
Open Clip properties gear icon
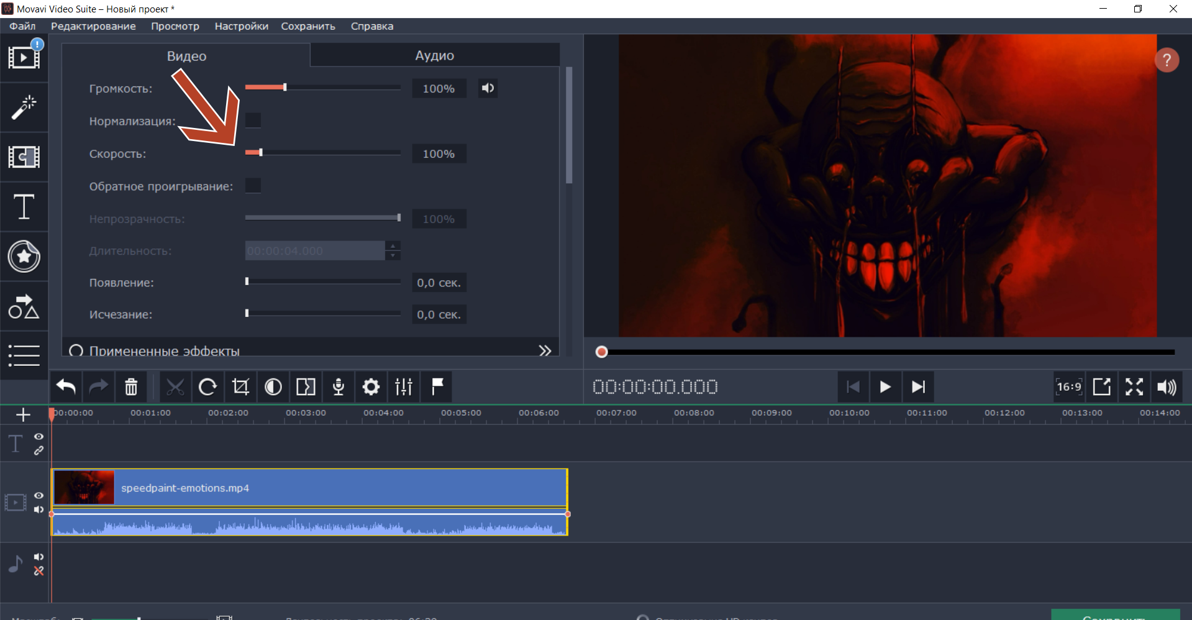coord(371,387)
